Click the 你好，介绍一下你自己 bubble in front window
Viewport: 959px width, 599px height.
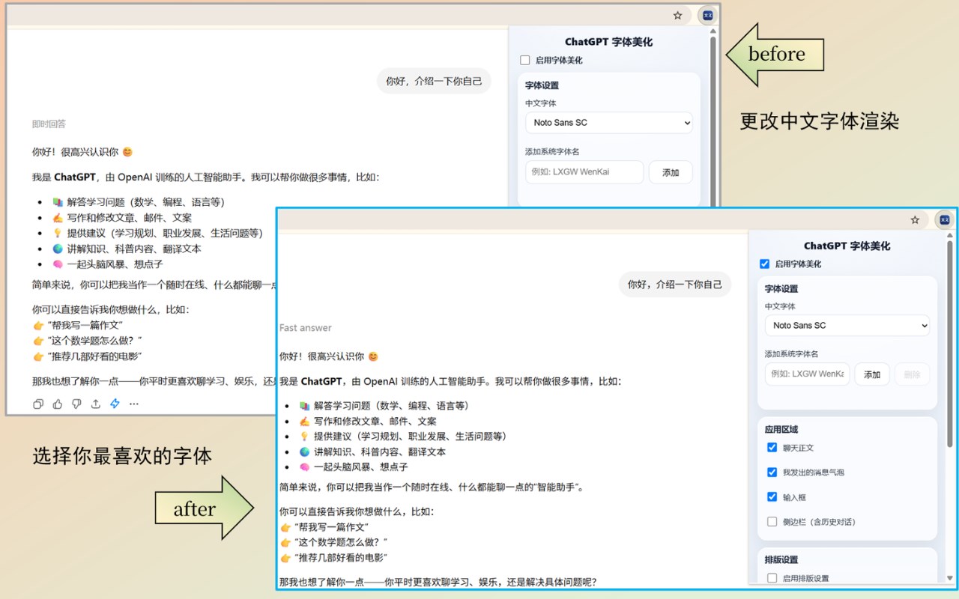[674, 285]
